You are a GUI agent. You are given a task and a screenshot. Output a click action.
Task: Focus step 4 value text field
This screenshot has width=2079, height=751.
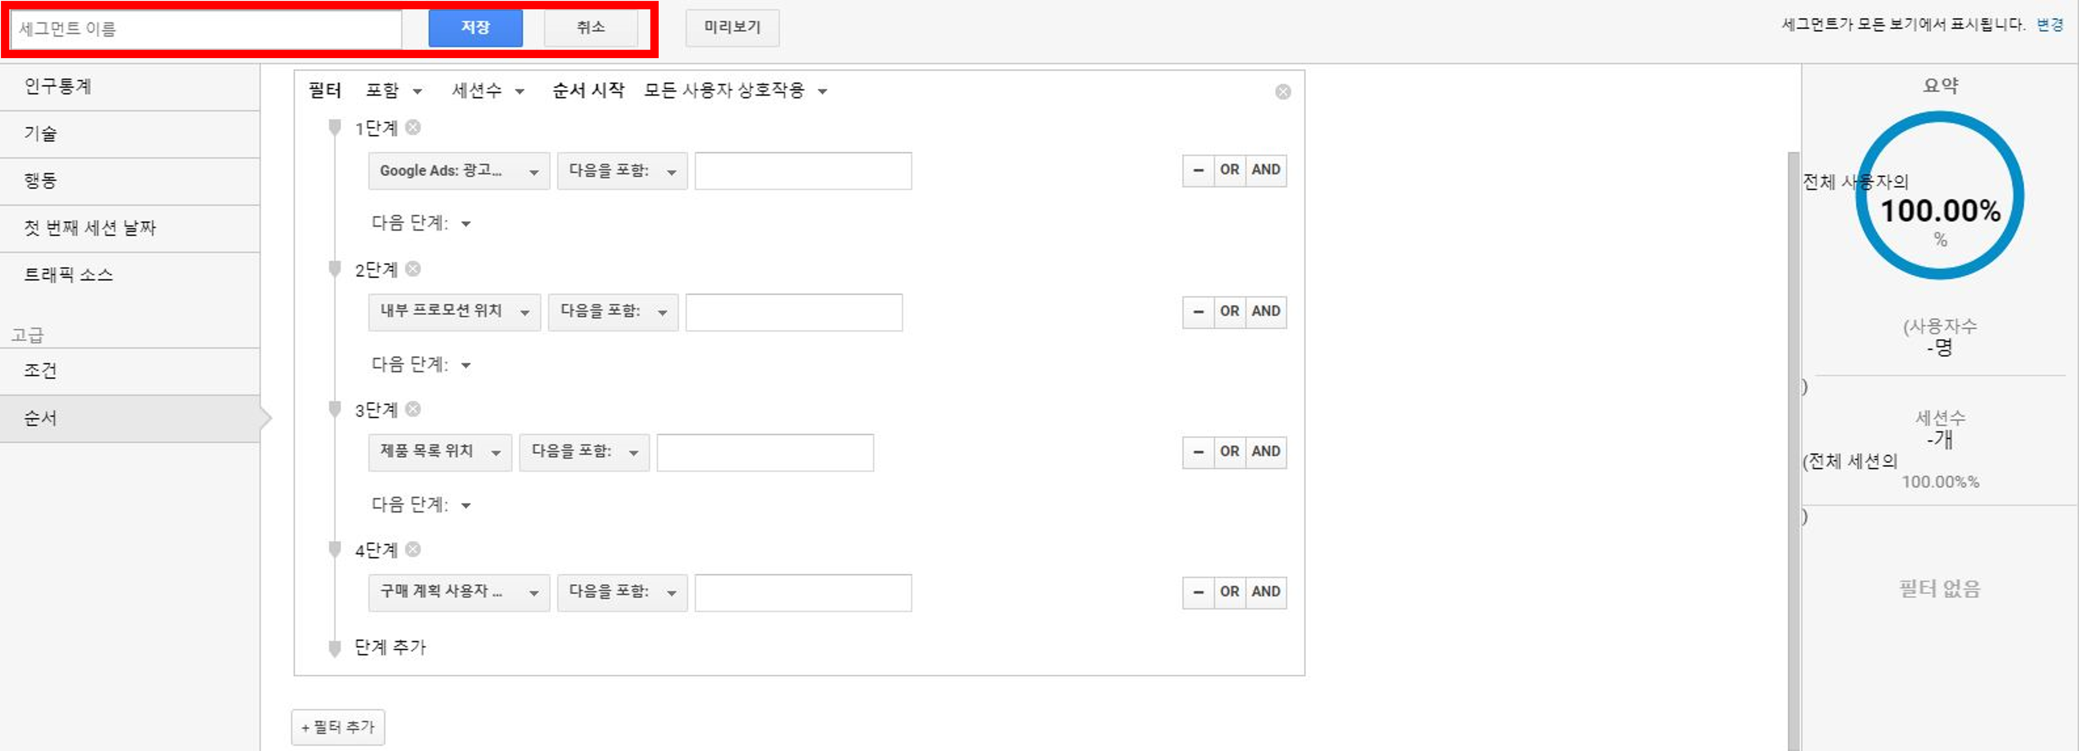pyautogui.click(x=803, y=593)
